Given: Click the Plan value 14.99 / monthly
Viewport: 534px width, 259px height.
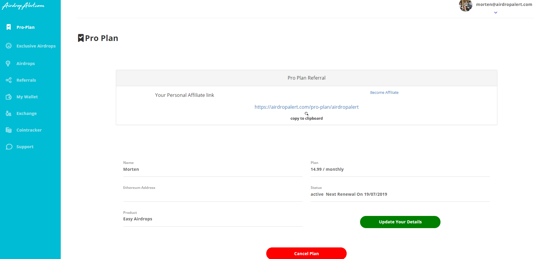Looking at the screenshot, I should (x=327, y=169).
